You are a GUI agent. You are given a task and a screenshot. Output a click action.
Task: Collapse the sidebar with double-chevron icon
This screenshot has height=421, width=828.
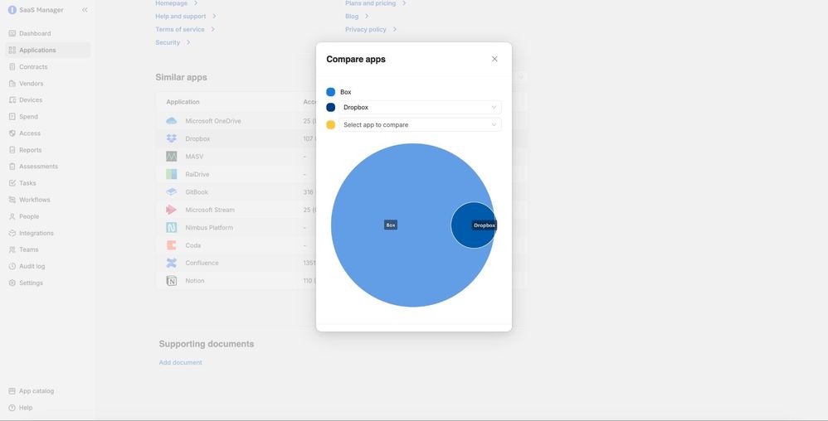coord(85,10)
